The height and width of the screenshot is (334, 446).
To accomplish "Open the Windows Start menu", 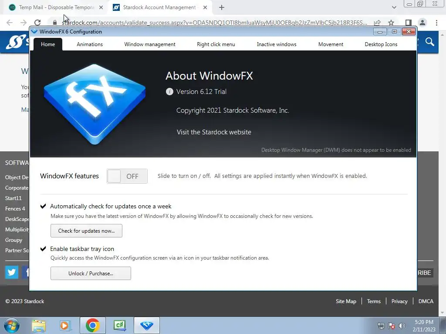I will [x=11, y=325].
